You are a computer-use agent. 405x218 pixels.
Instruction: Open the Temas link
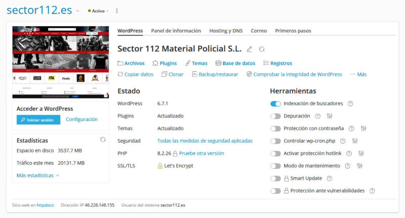(x=196, y=63)
